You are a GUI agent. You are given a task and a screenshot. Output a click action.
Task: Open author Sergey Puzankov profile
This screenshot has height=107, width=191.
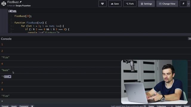(x=23, y=6)
